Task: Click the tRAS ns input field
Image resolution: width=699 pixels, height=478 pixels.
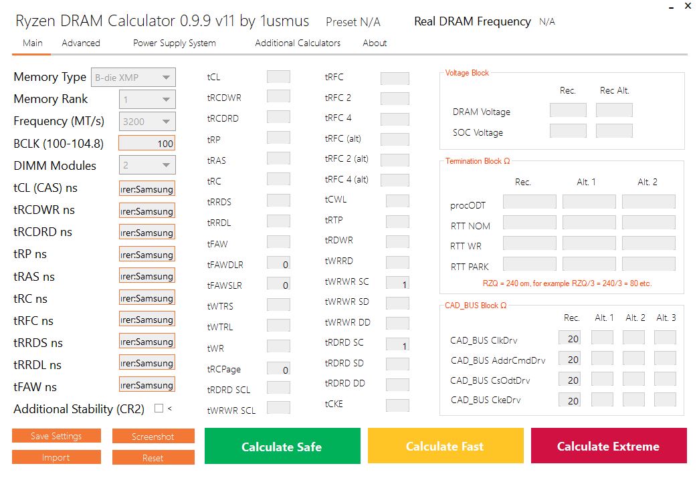Action: [x=146, y=275]
